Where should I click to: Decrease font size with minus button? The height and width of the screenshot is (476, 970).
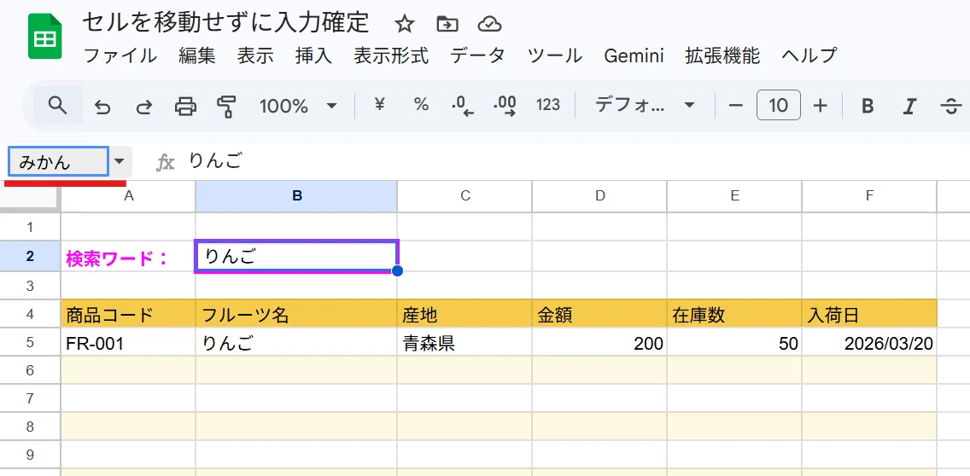click(735, 106)
